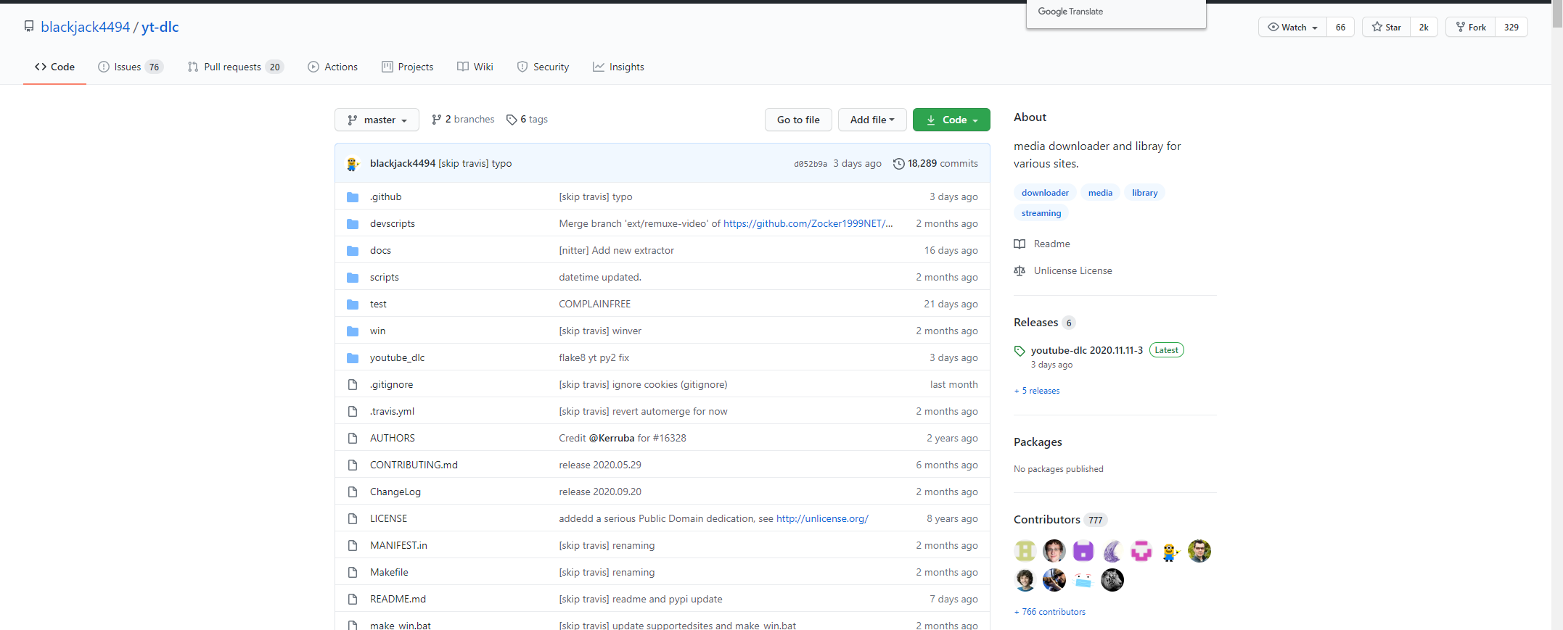The height and width of the screenshot is (630, 1563).
Task: Open the unlicense.org link in LICENSE row
Action: click(x=822, y=519)
